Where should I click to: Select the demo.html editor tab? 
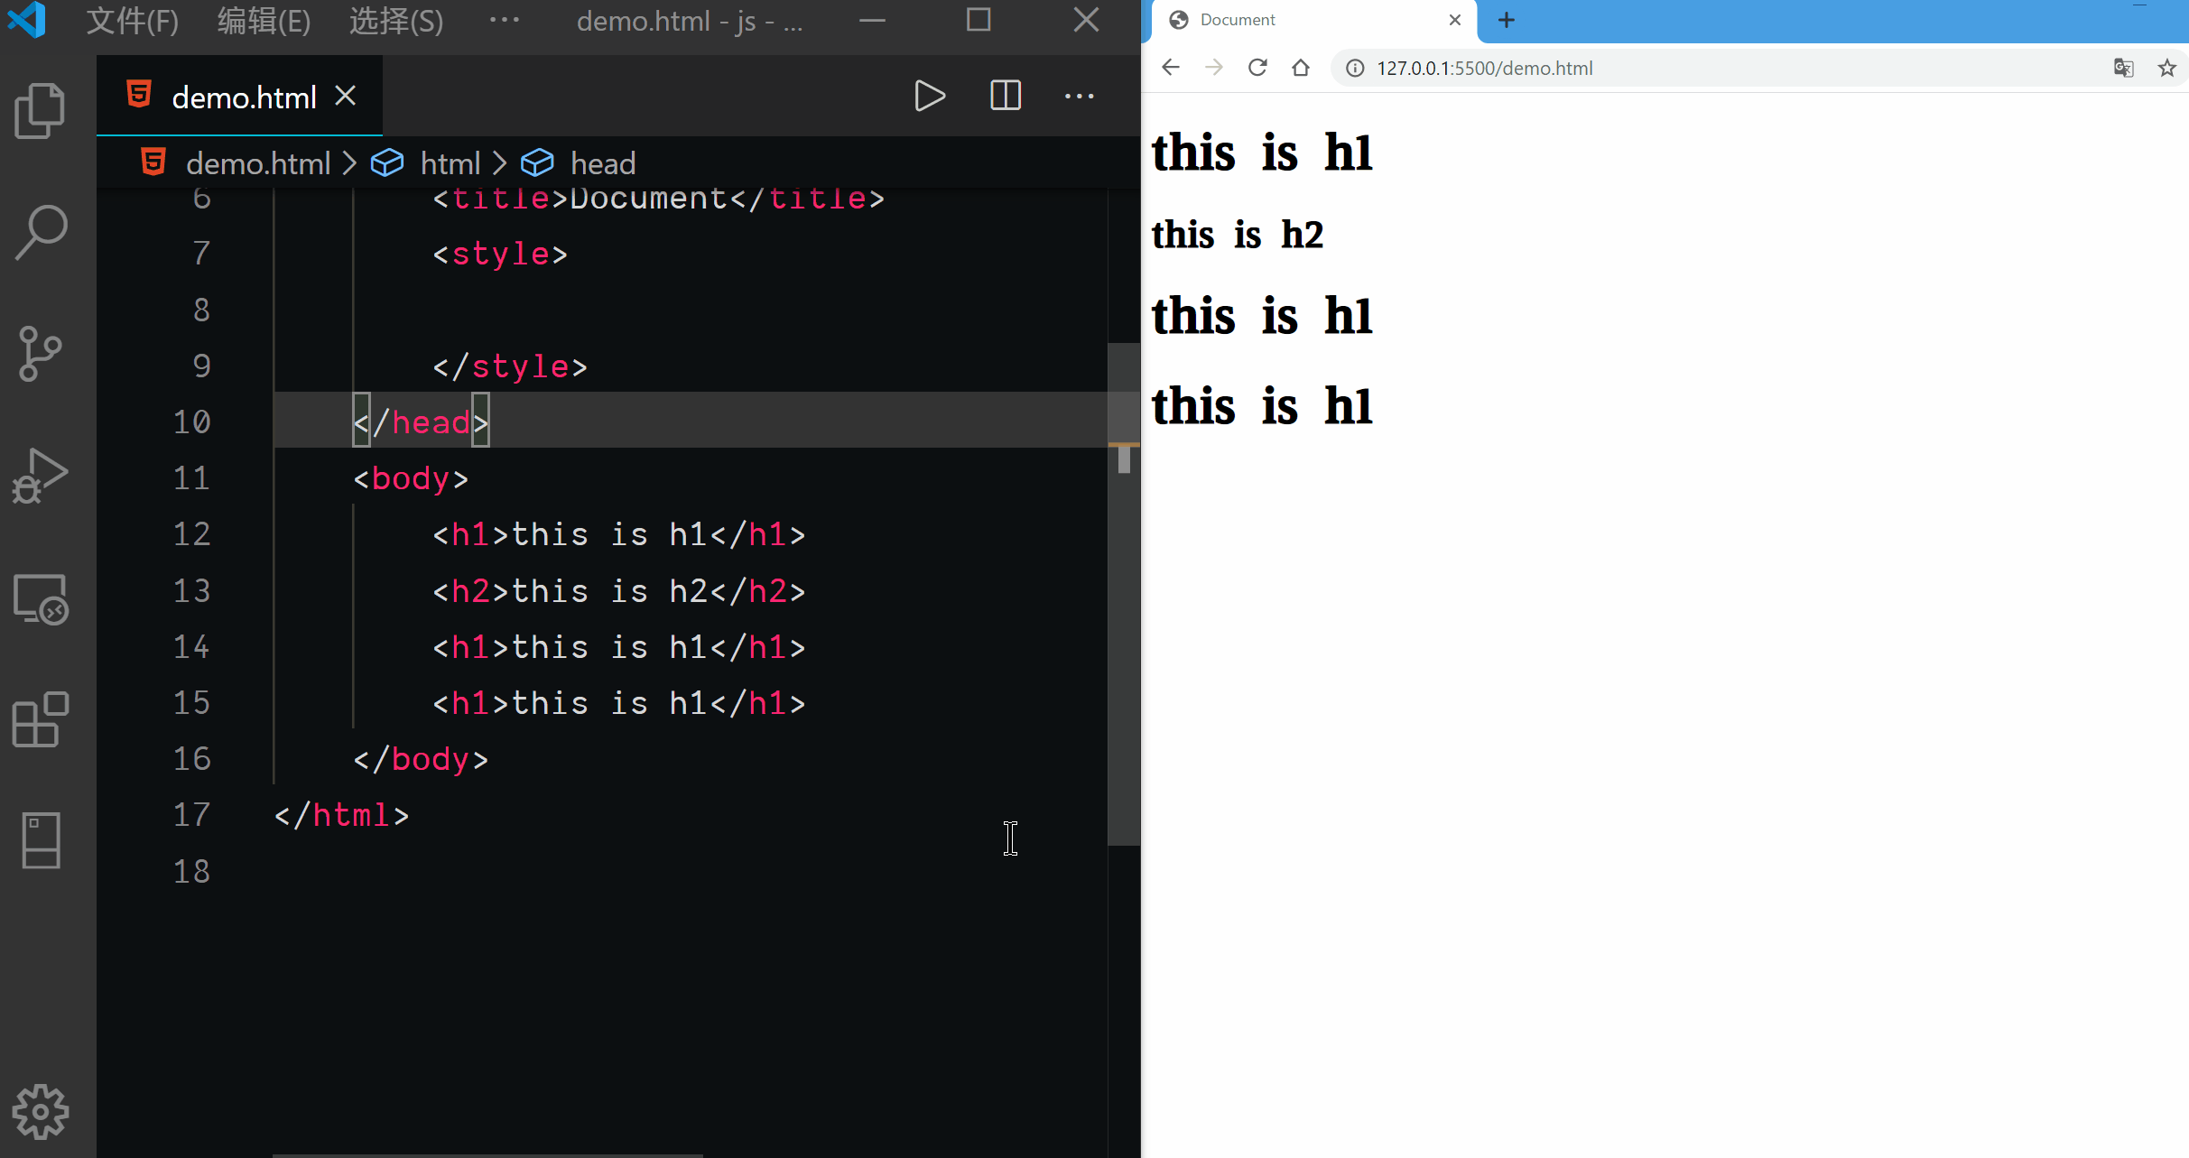pos(242,97)
